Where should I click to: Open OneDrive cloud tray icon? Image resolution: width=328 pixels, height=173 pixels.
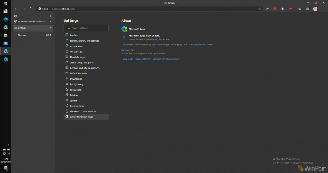point(4,149)
